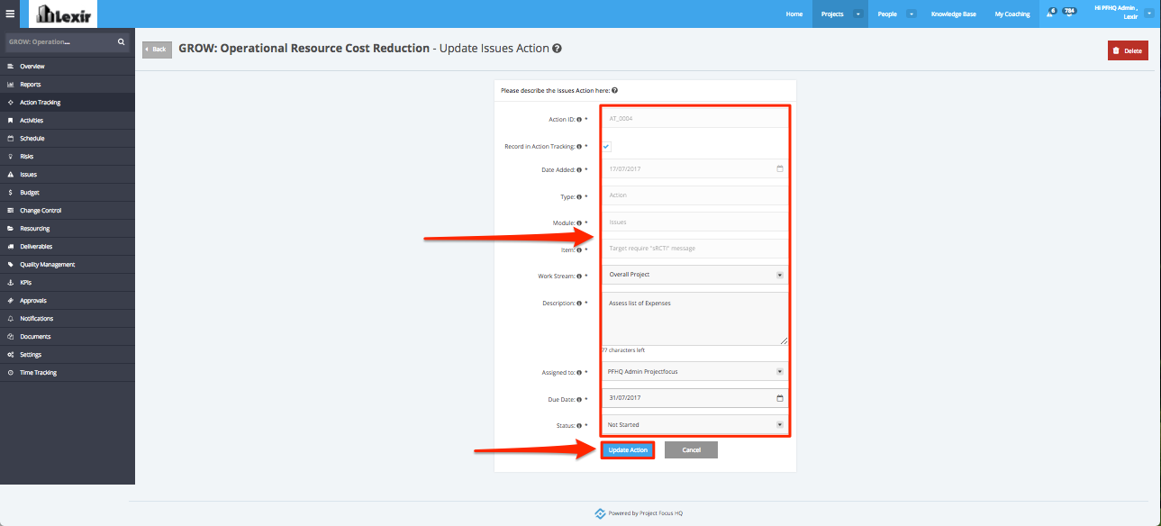Click the red Delete button

point(1128,50)
